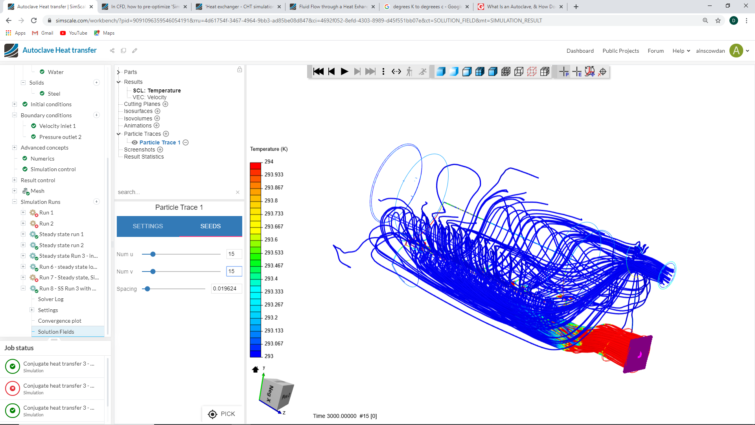The image size is (755, 425).
Task: Remove Particle Trace 1 with minus icon
Action: click(x=186, y=142)
